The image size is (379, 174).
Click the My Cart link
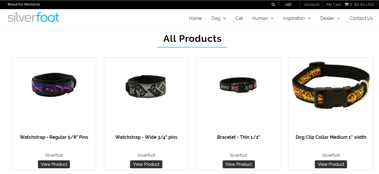(334, 5)
